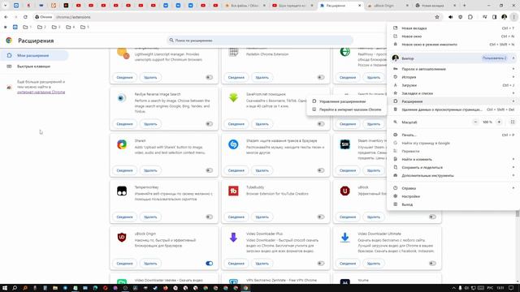520x292 pixels.
Task: Open the tab search arrow in tab strip
Action: click(x=5, y=6)
